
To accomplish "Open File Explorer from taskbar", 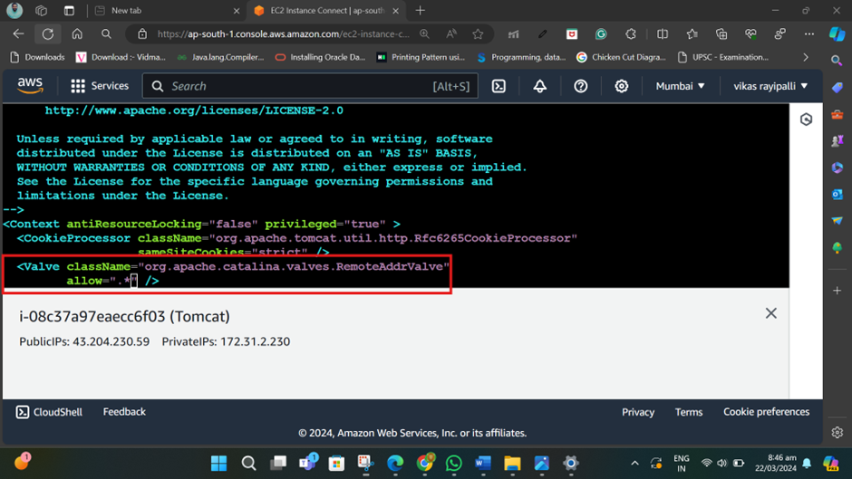I will 512,464.
